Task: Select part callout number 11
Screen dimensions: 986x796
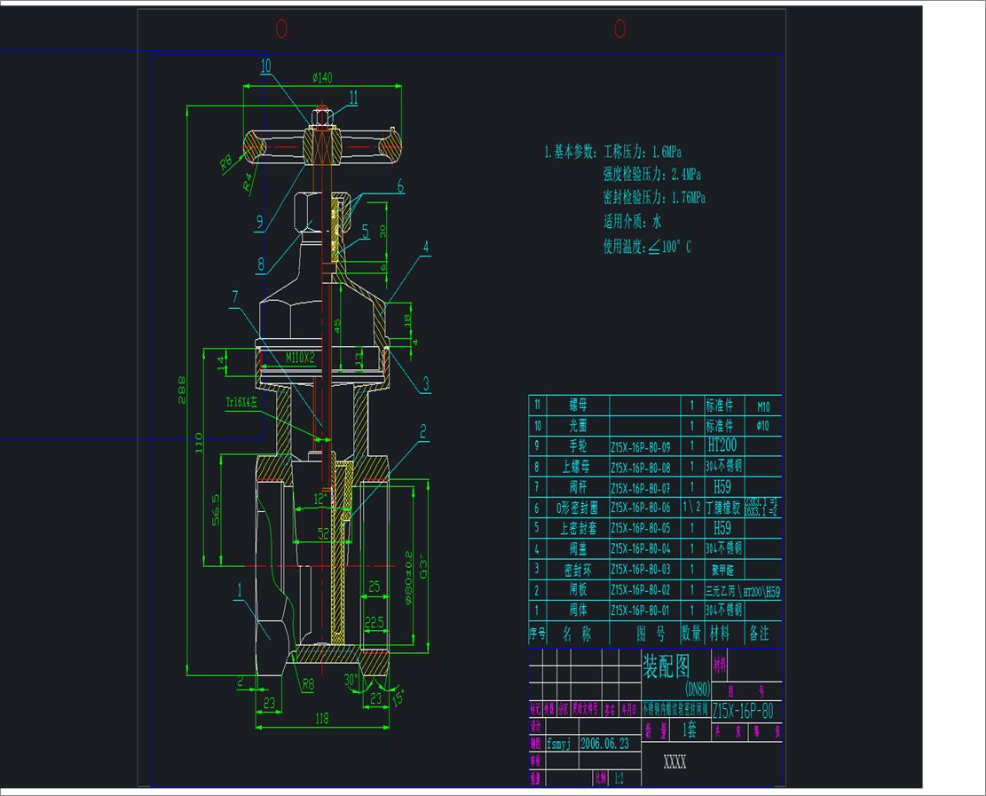Action: click(353, 98)
